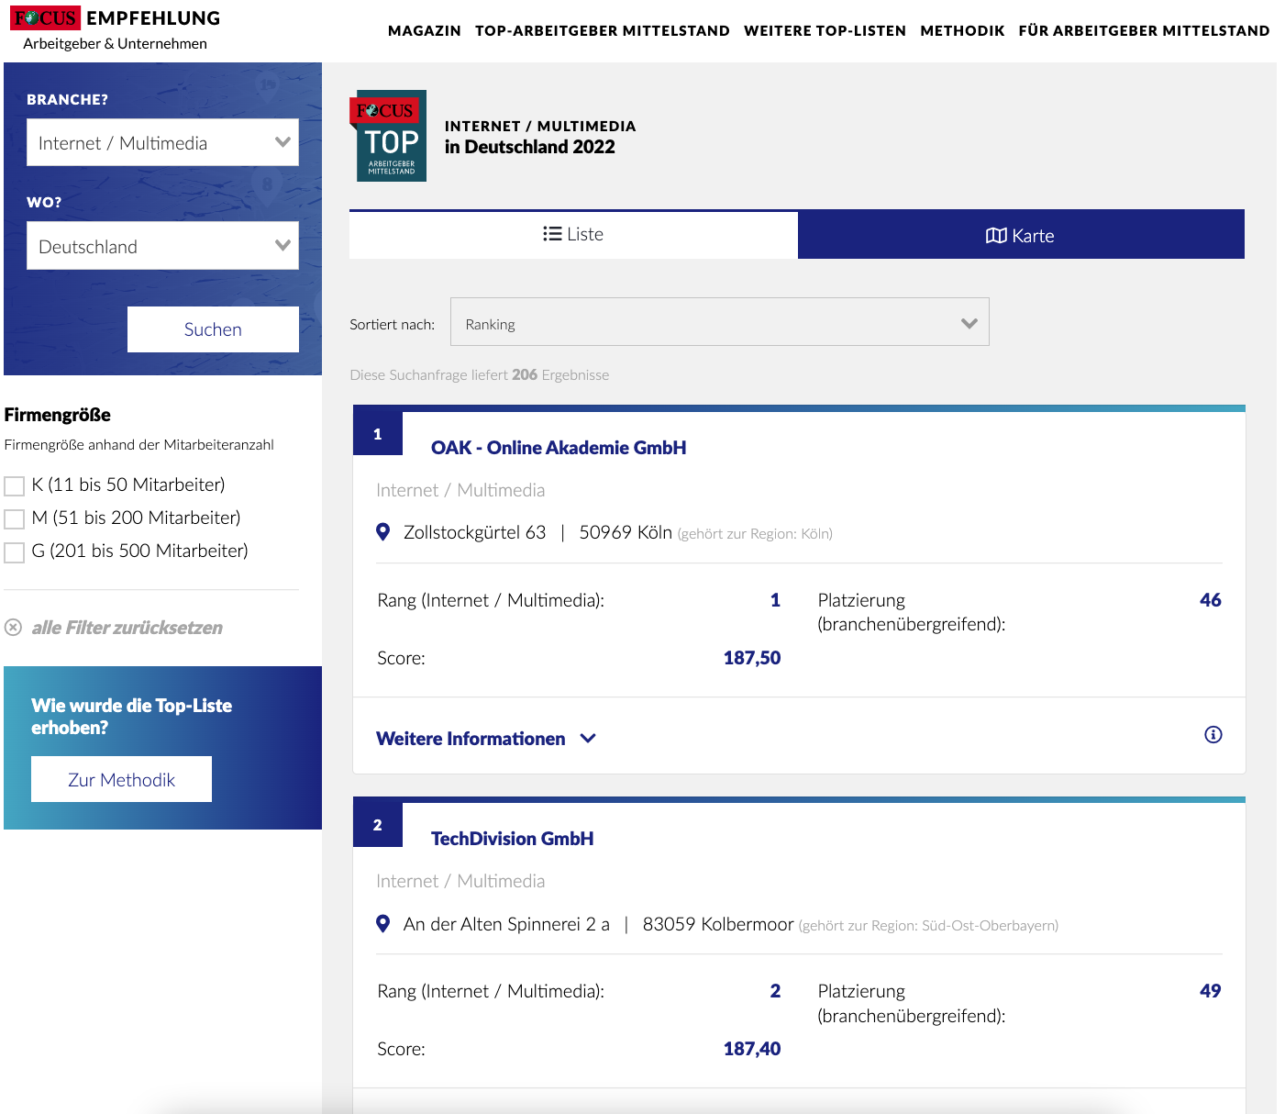
Task: Open Magazin menu item
Action: [425, 31]
